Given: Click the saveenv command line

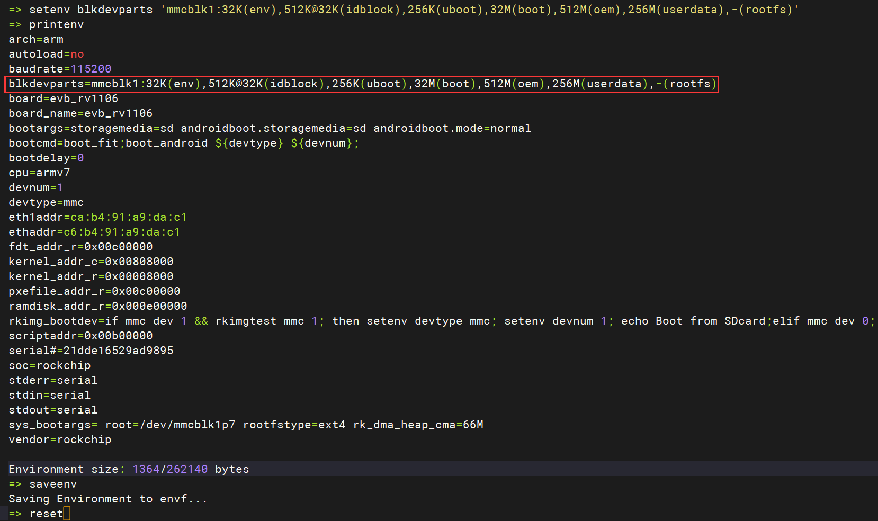Looking at the screenshot, I should (53, 484).
